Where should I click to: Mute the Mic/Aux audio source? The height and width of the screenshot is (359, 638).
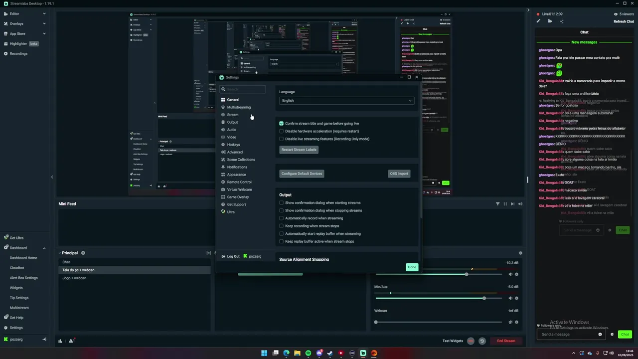(x=510, y=298)
